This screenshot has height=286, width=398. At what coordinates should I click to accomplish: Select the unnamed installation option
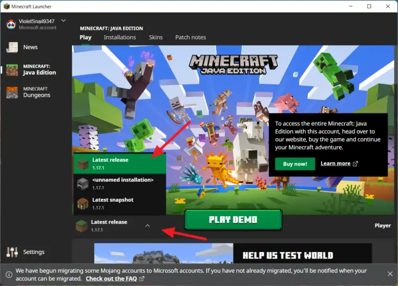pyautogui.click(x=123, y=183)
